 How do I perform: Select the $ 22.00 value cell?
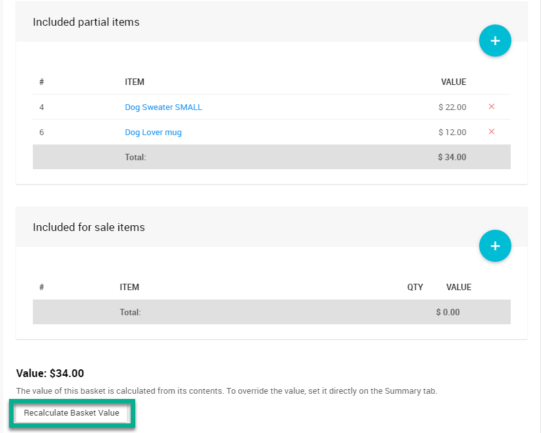[x=452, y=107]
